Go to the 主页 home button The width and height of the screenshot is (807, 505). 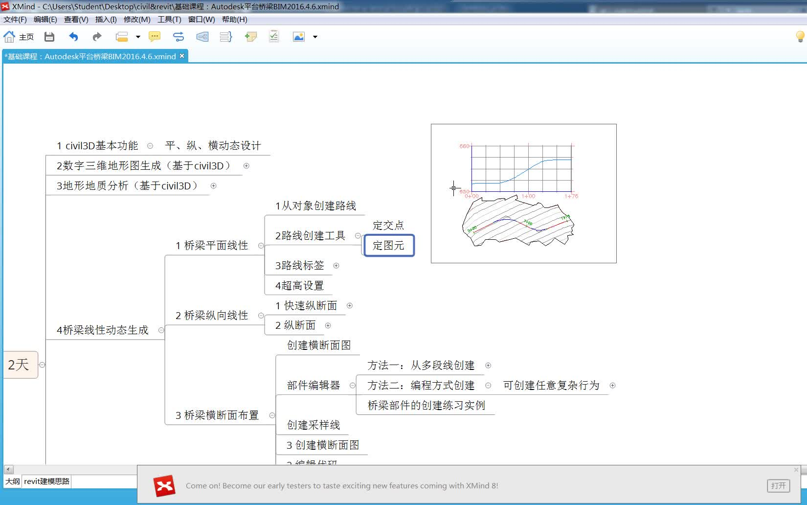(19, 37)
